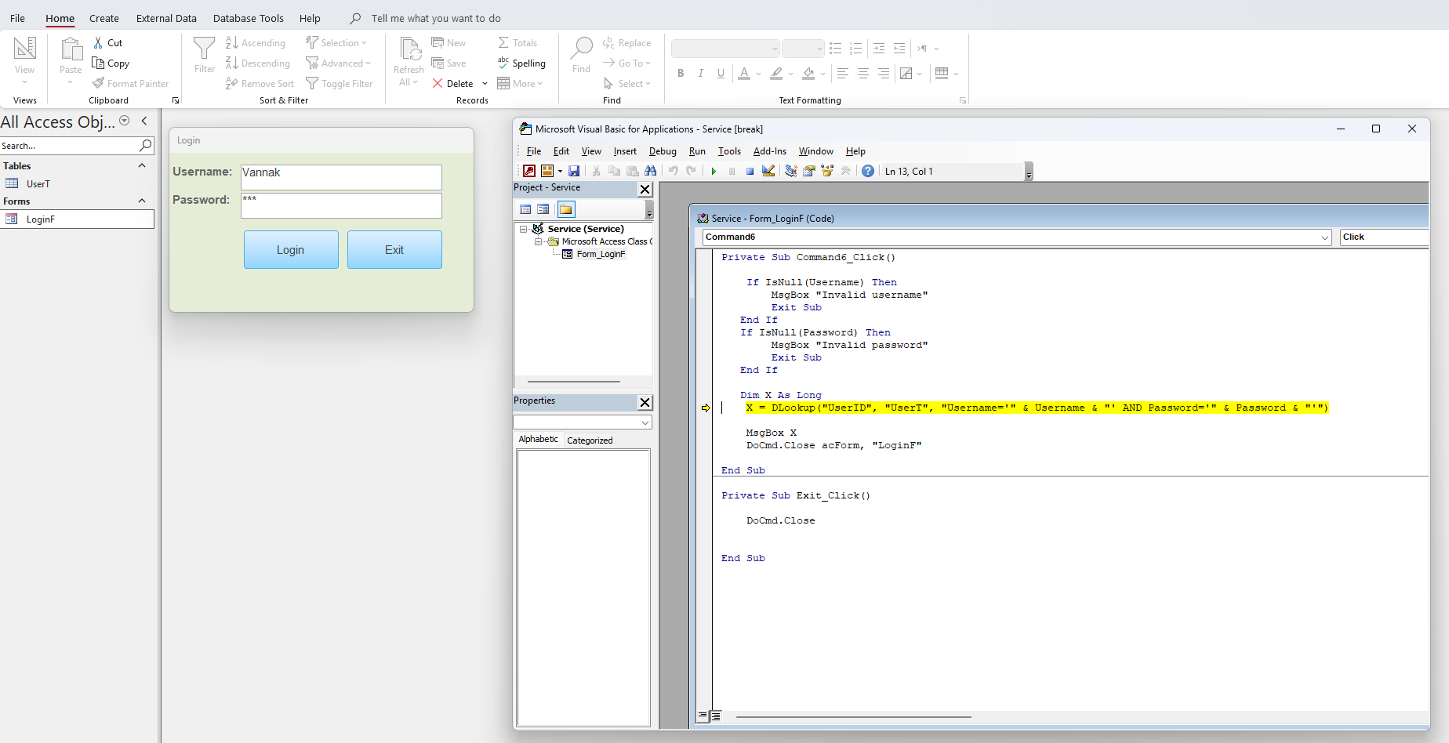This screenshot has height=743, width=1449.
Task: Click the Toolbox icon in VBA toolbar
Action: [x=845, y=171]
